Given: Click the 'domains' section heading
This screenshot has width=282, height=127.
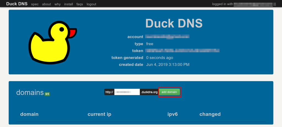Looking at the screenshot, I should click(30, 93).
